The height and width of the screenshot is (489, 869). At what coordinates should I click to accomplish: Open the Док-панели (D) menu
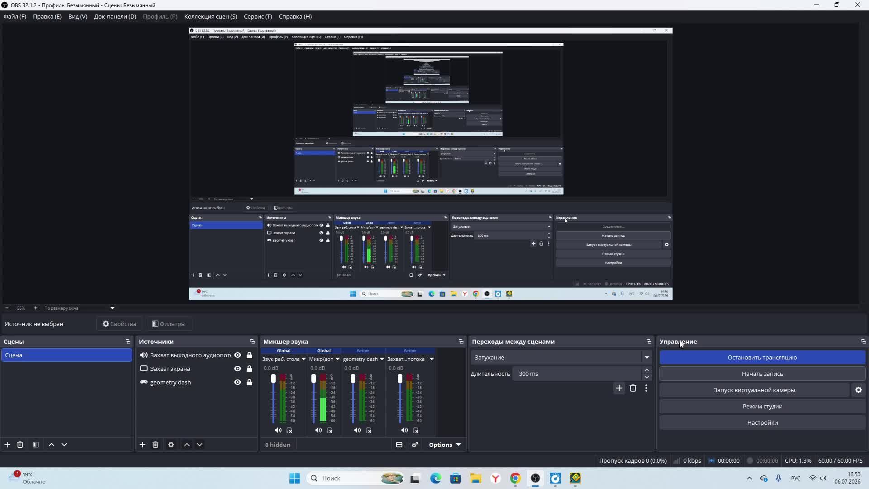click(x=115, y=16)
